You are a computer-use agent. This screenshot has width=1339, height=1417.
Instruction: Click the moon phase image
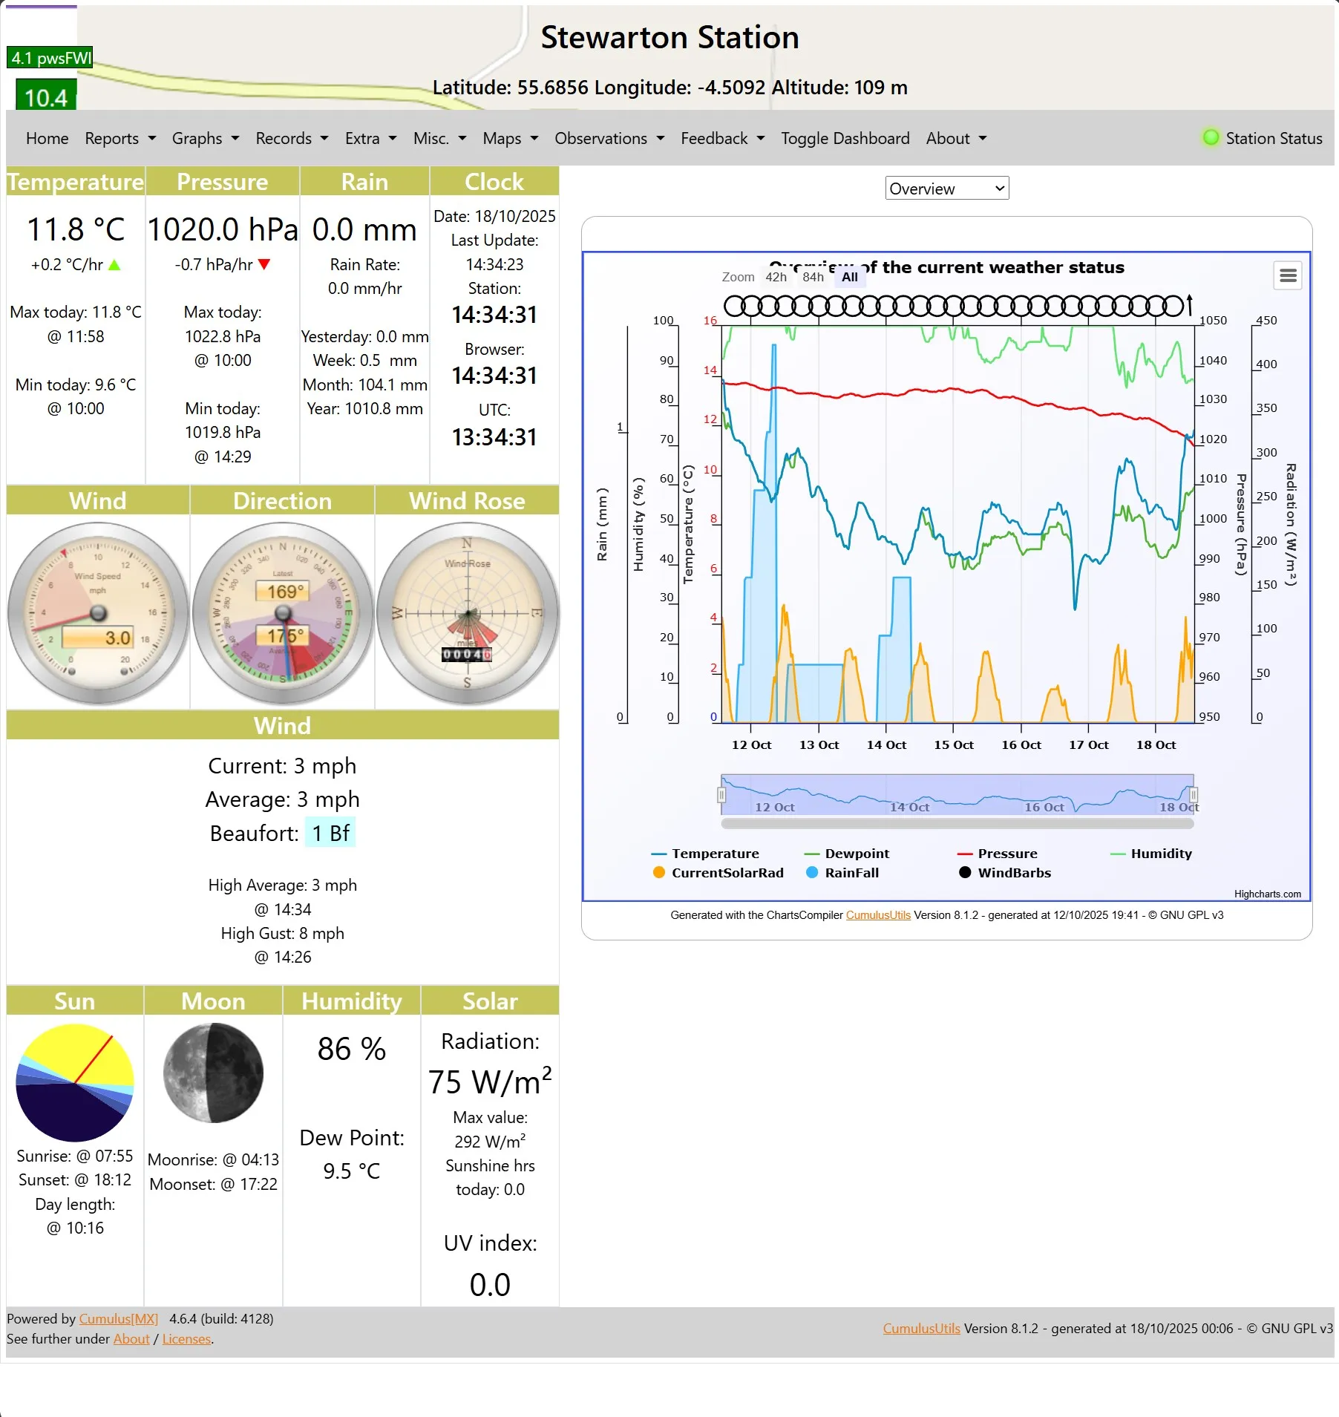(x=212, y=1073)
